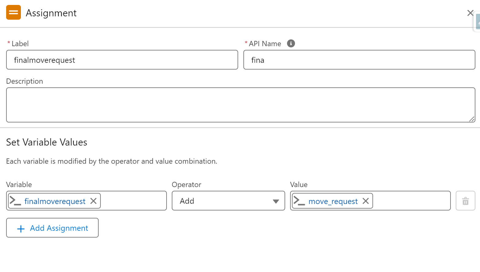Click the Value column label
This screenshot has height=272, width=480.
coord(299,185)
